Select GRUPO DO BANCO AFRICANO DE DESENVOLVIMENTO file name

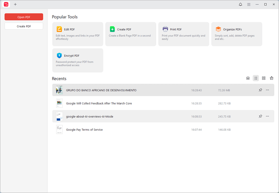(101, 90)
